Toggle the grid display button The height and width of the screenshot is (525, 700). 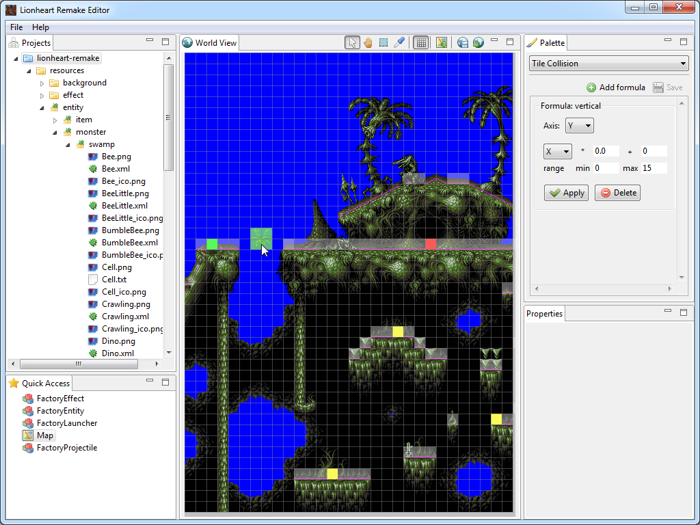(420, 43)
